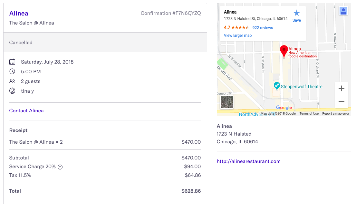The width and height of the screenshot is (356, 204).
Task: Click the clock icon beside 5:00 PM
Action: tap(12, 71)
